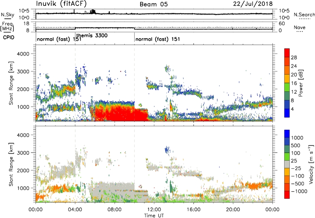Click 'Slant Range [km]' label of velocity panel
The width and height of the screenshot is (315, 218).
[11, 164]
